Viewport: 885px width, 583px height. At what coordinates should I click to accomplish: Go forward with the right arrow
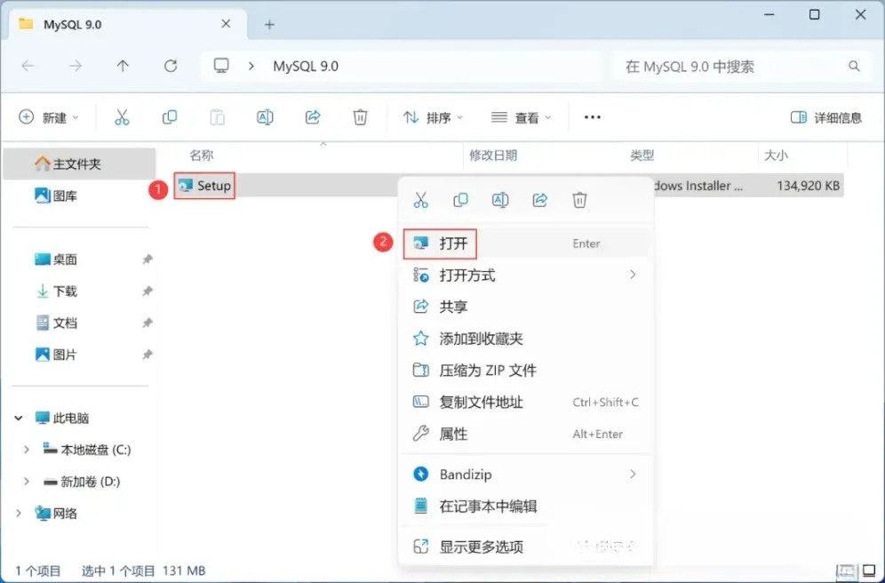pyautogui.click(x=75, y=66)
